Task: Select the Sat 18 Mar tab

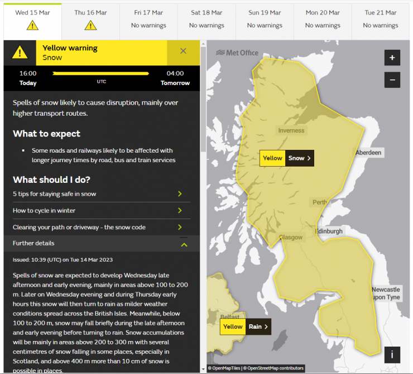Action: coord(206,19)
